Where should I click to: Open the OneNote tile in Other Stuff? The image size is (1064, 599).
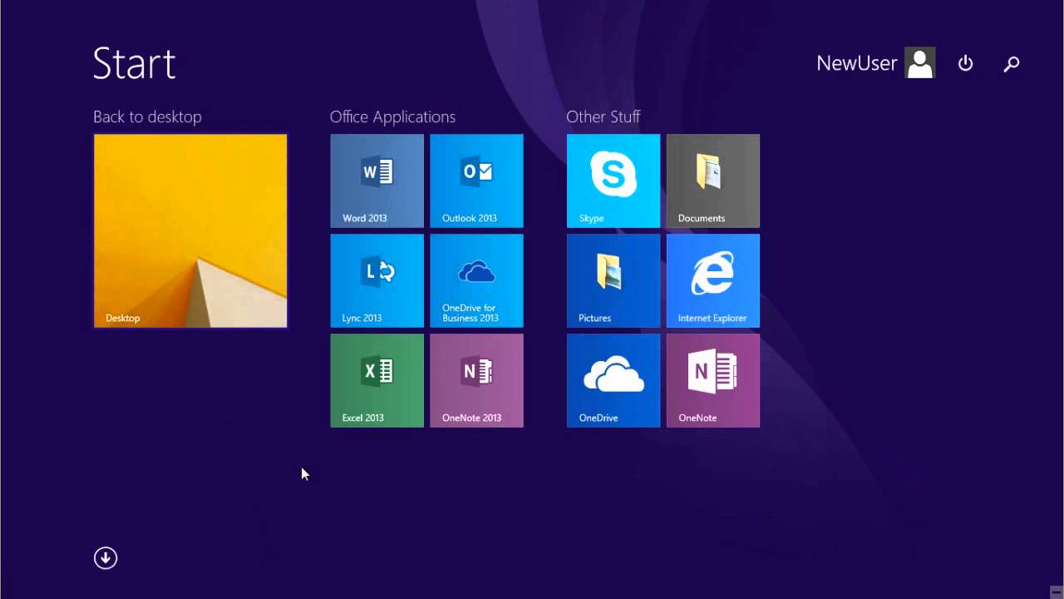coord(712,380)
